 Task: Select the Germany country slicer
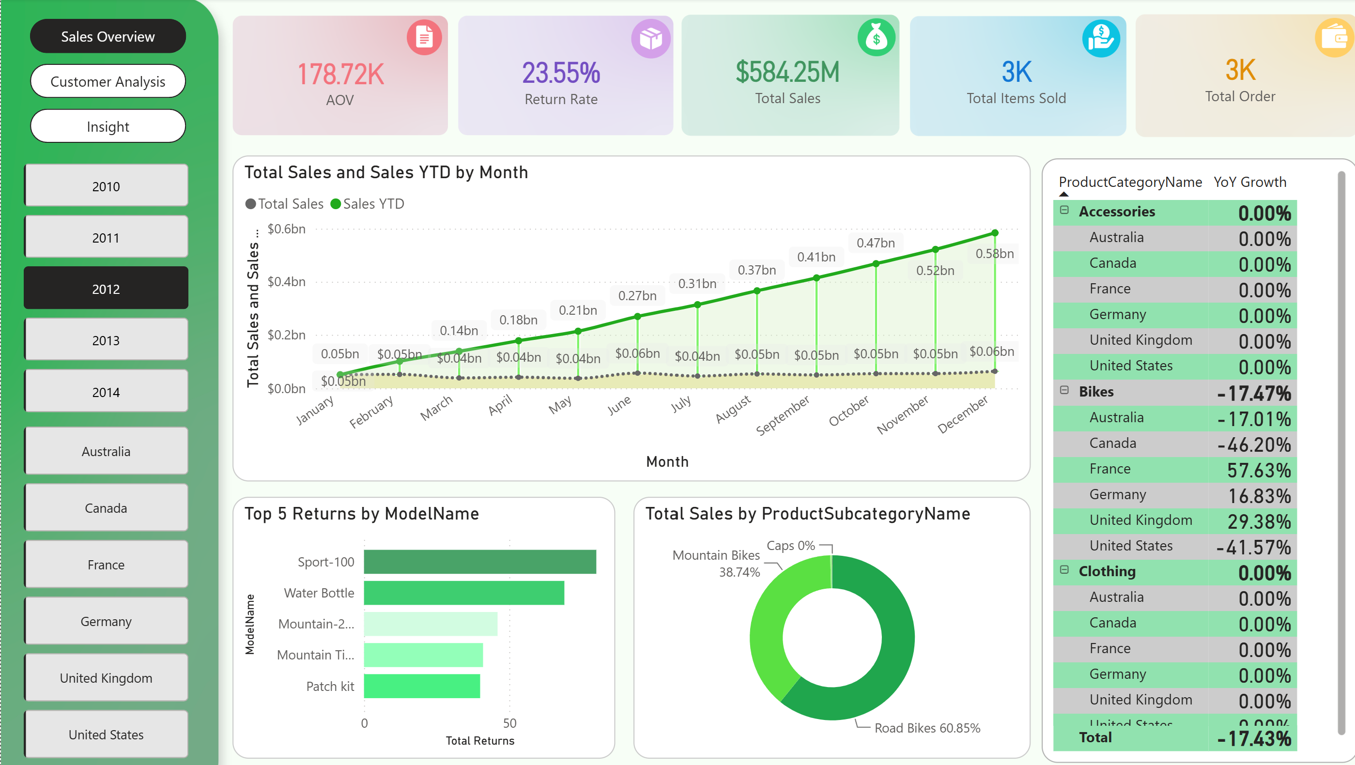tap(106, 621)
